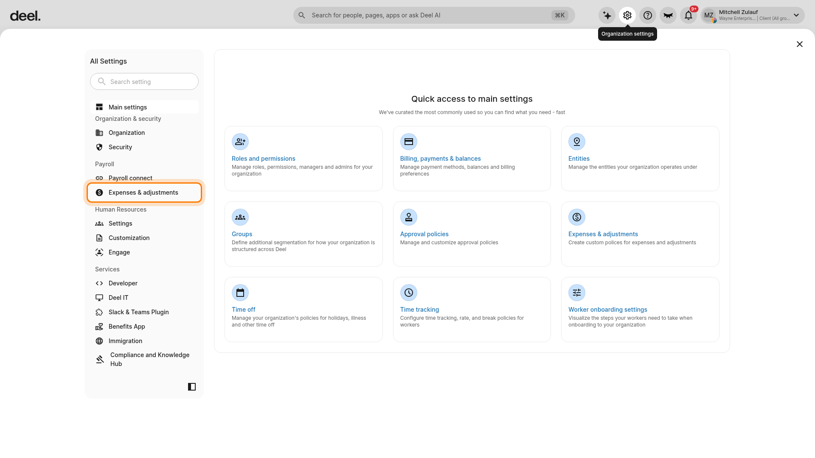The image size is (815, 458).
Task: Click the Time tracking link
Action: tap(419, 310)
